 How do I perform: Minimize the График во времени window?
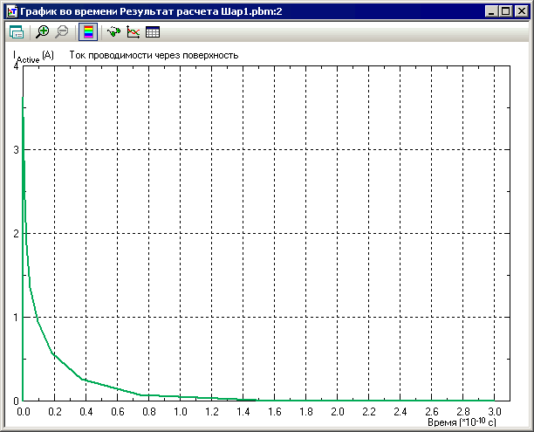(491, 11)
